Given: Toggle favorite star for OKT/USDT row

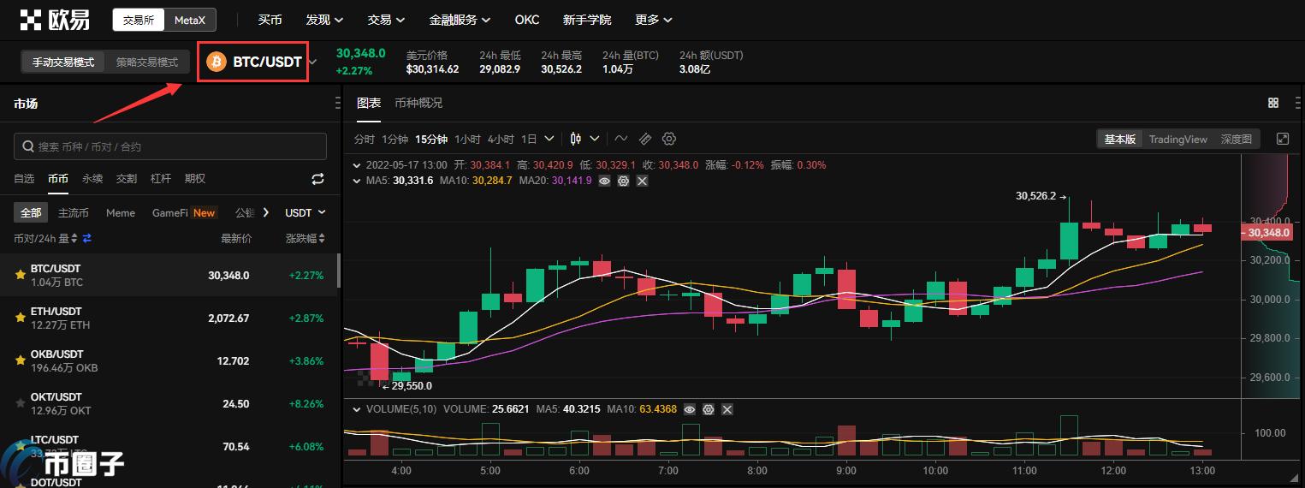Looking at the screenshot, I should (20, 403).
